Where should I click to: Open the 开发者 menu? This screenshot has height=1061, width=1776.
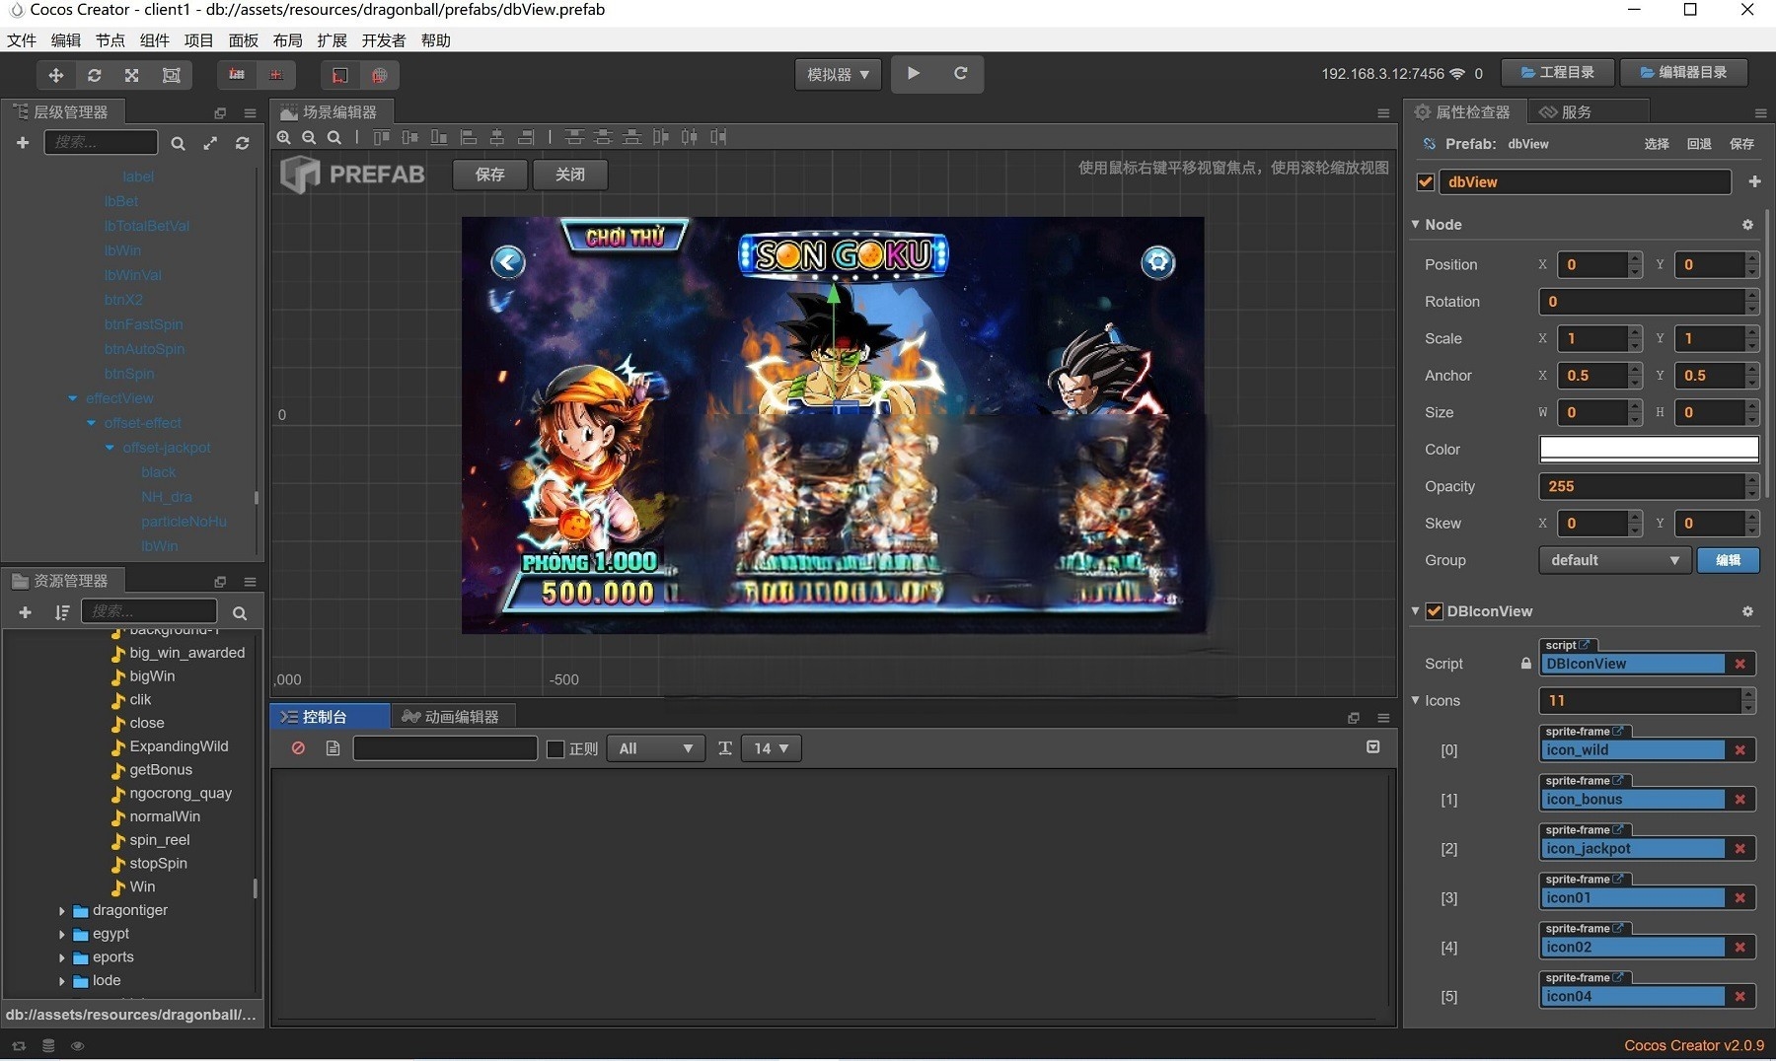click(384, 40)
